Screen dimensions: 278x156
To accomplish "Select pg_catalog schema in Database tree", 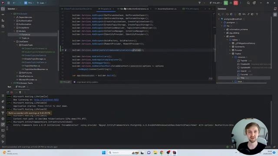I will click(234, 33).
